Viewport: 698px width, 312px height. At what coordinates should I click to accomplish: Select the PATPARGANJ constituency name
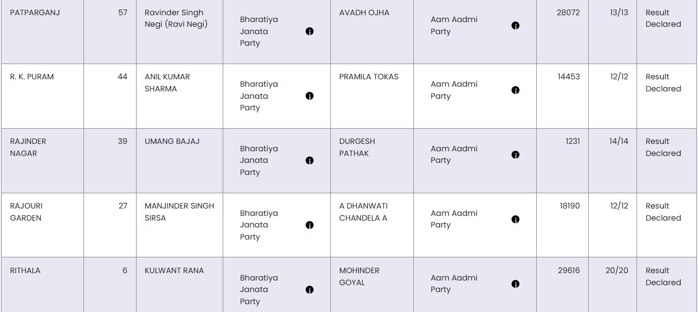point(35,13)
